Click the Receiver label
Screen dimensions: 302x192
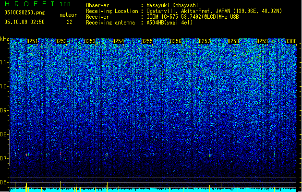click(x=97, y=17)
